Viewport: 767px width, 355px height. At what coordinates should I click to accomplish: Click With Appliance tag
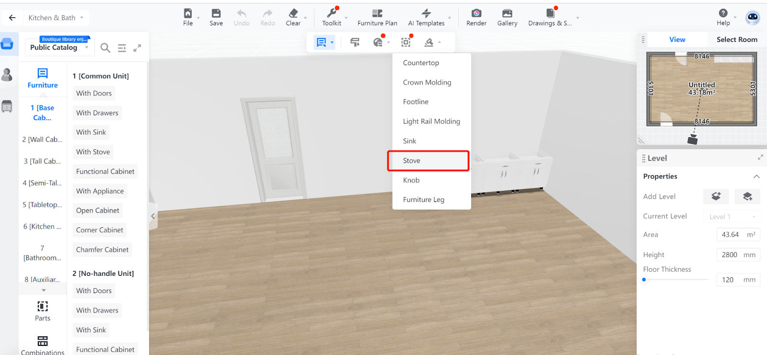tap(100, 191)
